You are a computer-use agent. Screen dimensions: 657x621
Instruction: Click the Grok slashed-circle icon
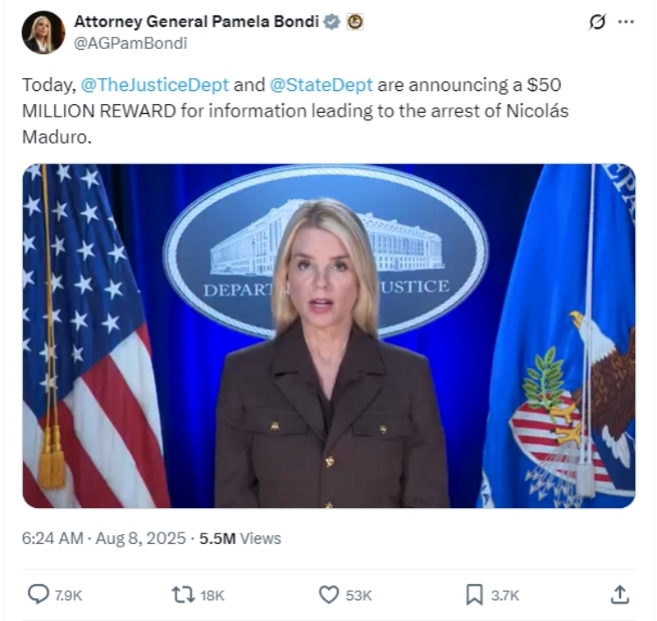point(597,22)
